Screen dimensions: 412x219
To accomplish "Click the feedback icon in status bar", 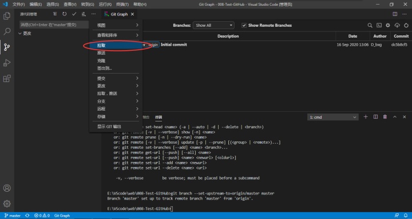I will (397, 216).
